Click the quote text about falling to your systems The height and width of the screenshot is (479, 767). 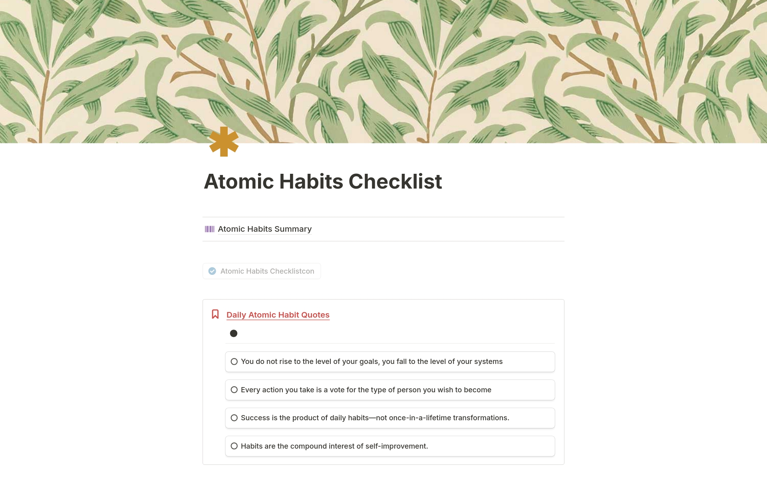point(371,361)
